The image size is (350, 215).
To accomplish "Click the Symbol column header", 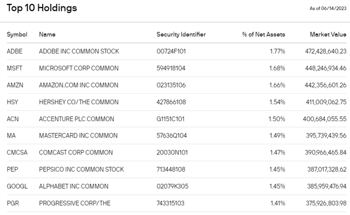I will (17, 34).
